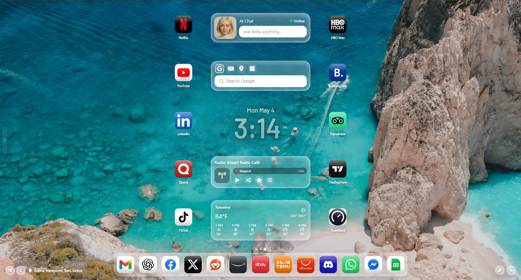521x280 pixels.
Task: Switch search engine to YouTube tab
Action: click(x=231, y=69)
